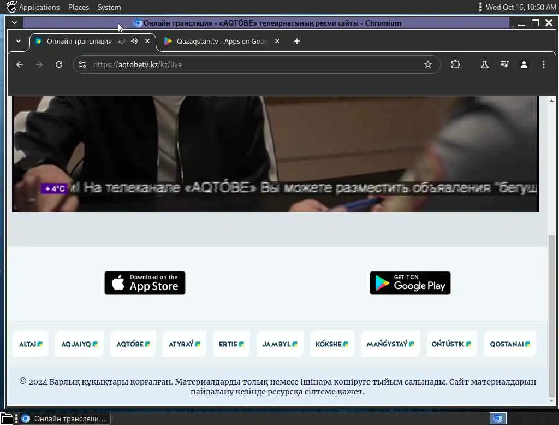The width and height of the screenshot is (559, 425).
Task: Open the media controls icon in toolbar
Action: pos(504,64)
